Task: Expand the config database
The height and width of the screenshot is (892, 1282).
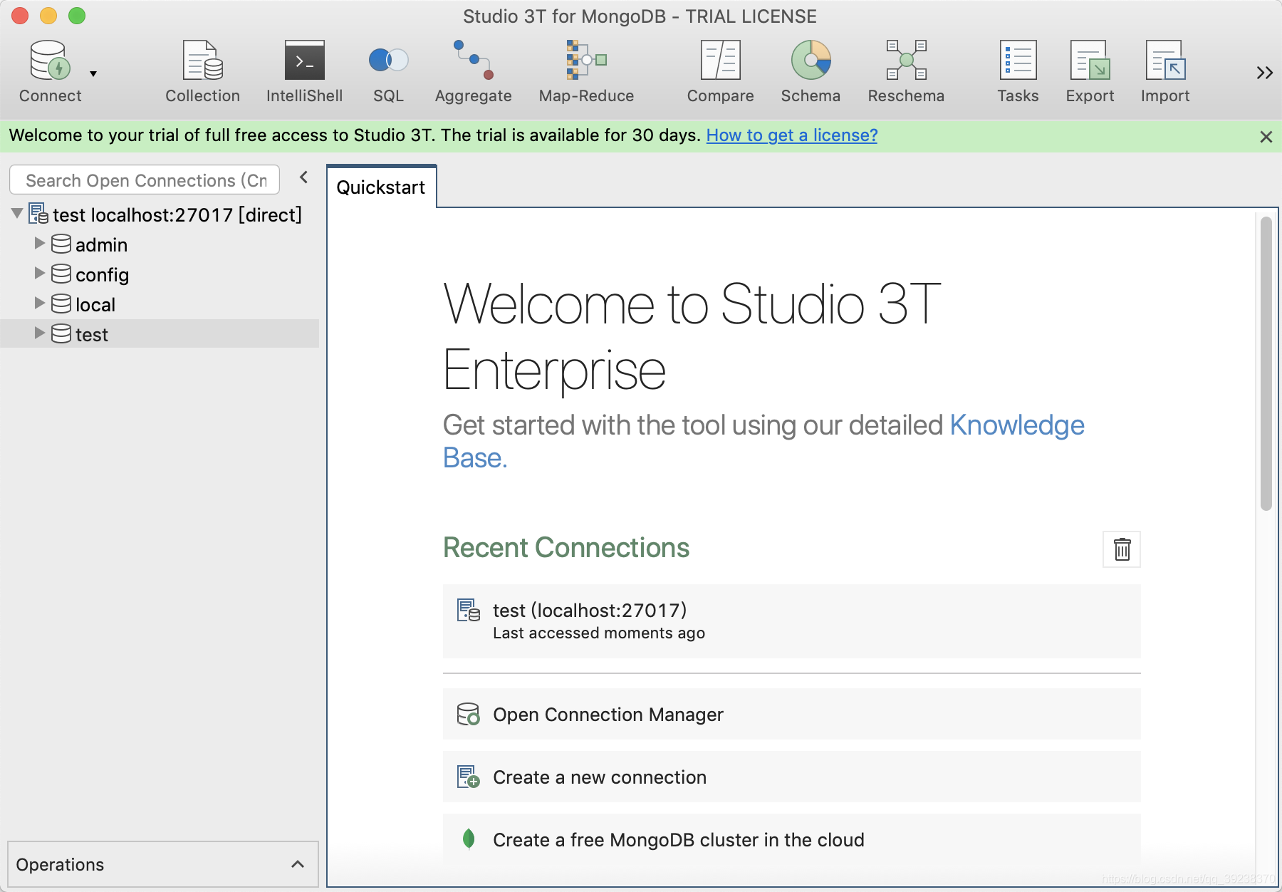Action: [39, 274]
